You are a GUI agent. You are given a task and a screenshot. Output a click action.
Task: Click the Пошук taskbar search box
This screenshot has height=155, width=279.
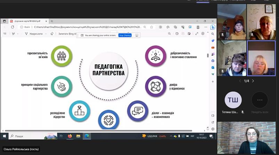pos(33,136)
